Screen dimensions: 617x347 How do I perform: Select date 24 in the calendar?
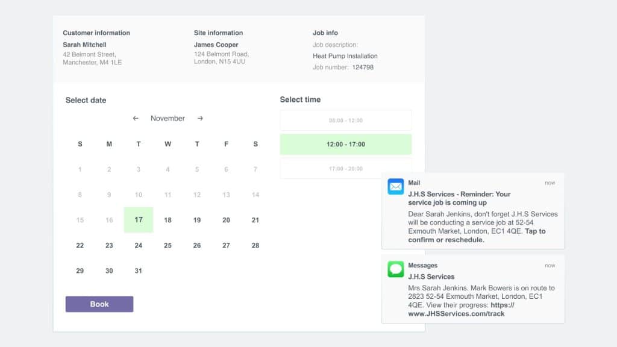(139, 246)
